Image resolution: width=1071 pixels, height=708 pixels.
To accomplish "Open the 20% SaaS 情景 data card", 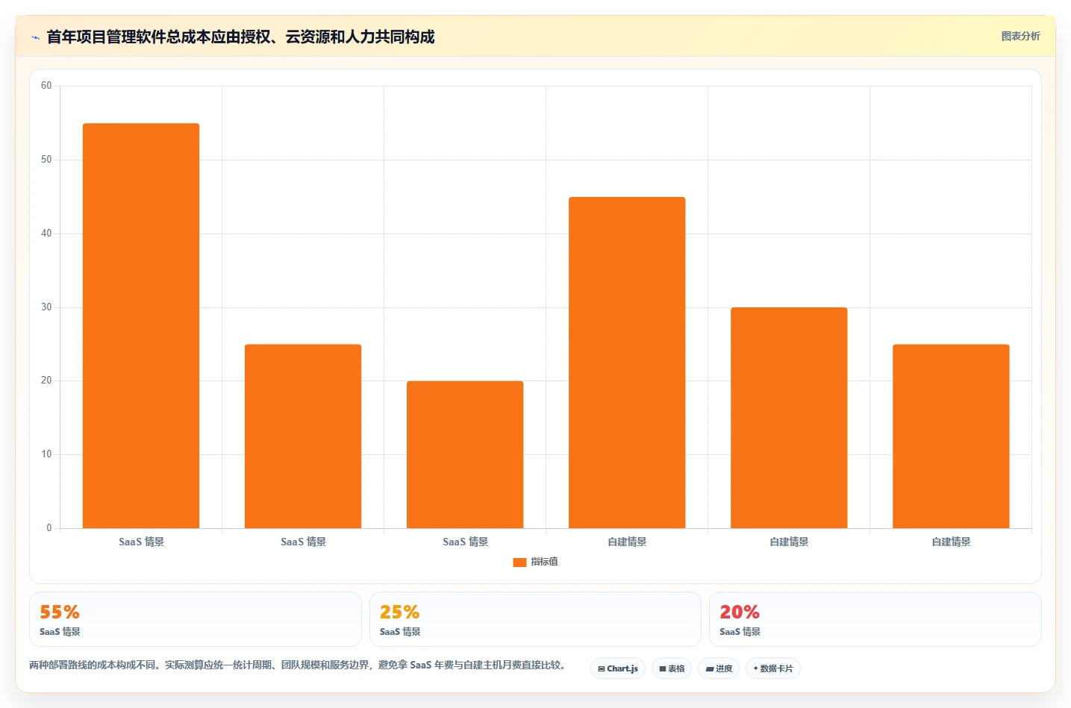I will (x=875, y=619).
